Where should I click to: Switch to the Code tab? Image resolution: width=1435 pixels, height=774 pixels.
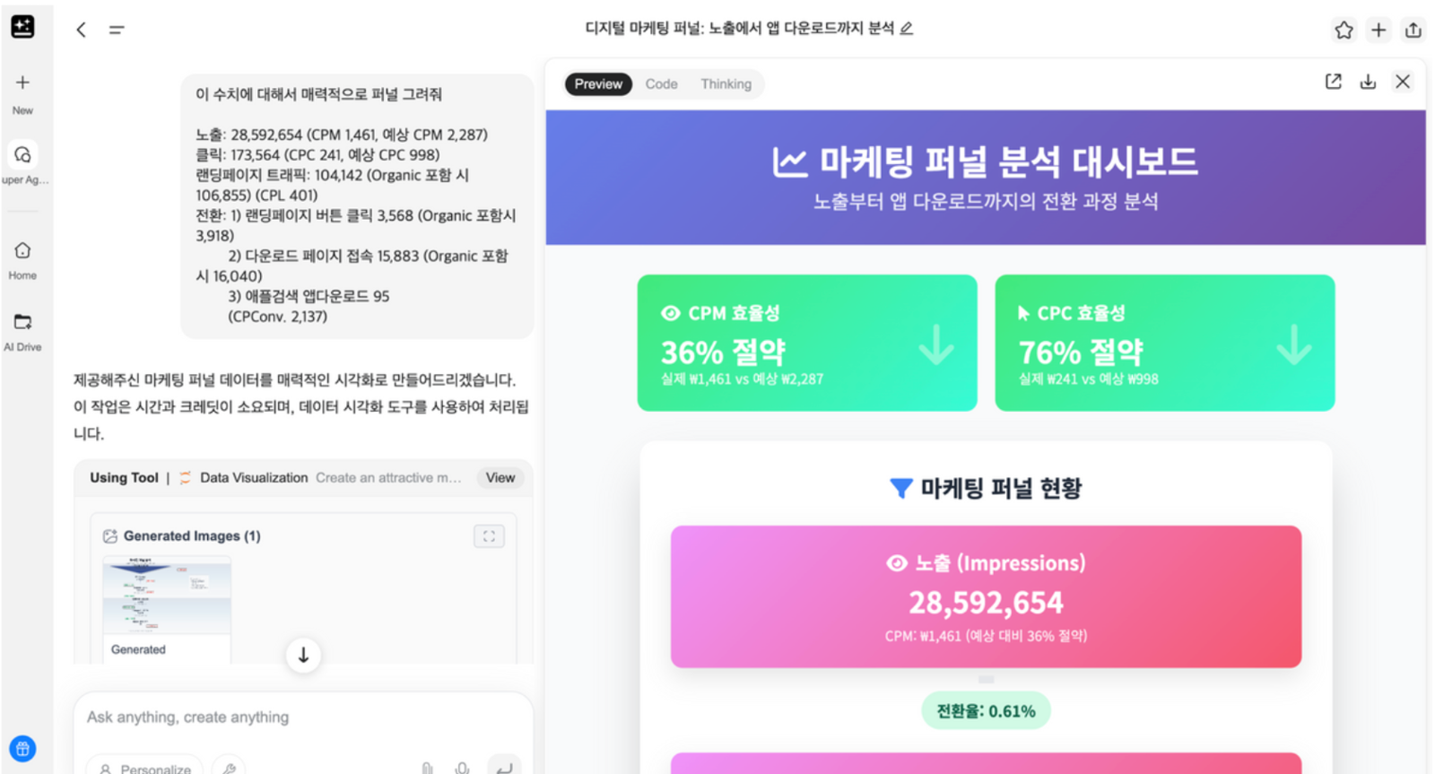tap(660, 83)
